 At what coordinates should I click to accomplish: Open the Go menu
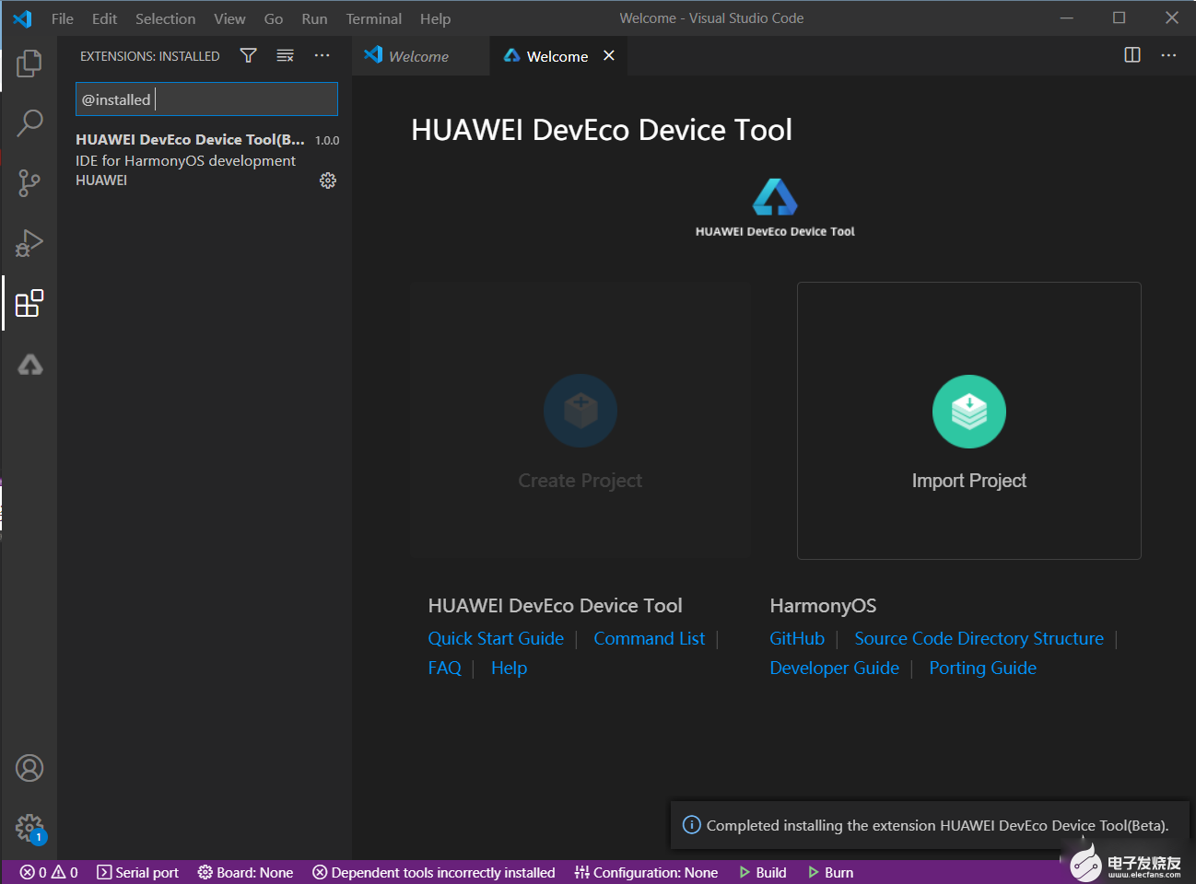tap(274, 18)
